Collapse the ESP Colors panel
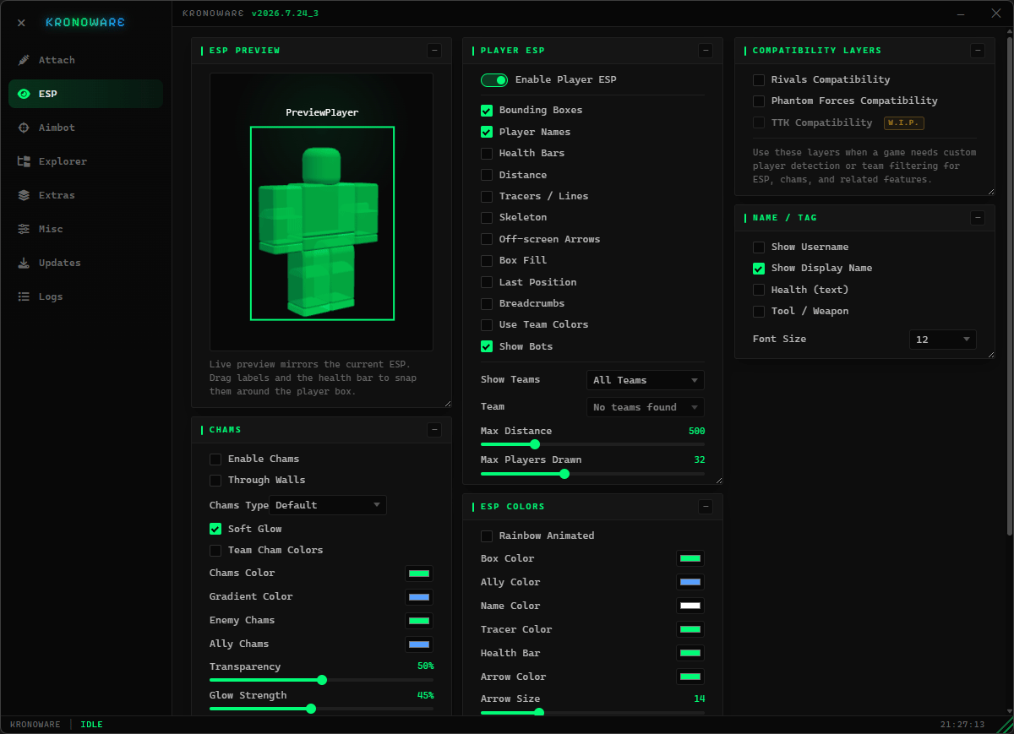This screenshot has width=1014, height=734. point(706,507)
